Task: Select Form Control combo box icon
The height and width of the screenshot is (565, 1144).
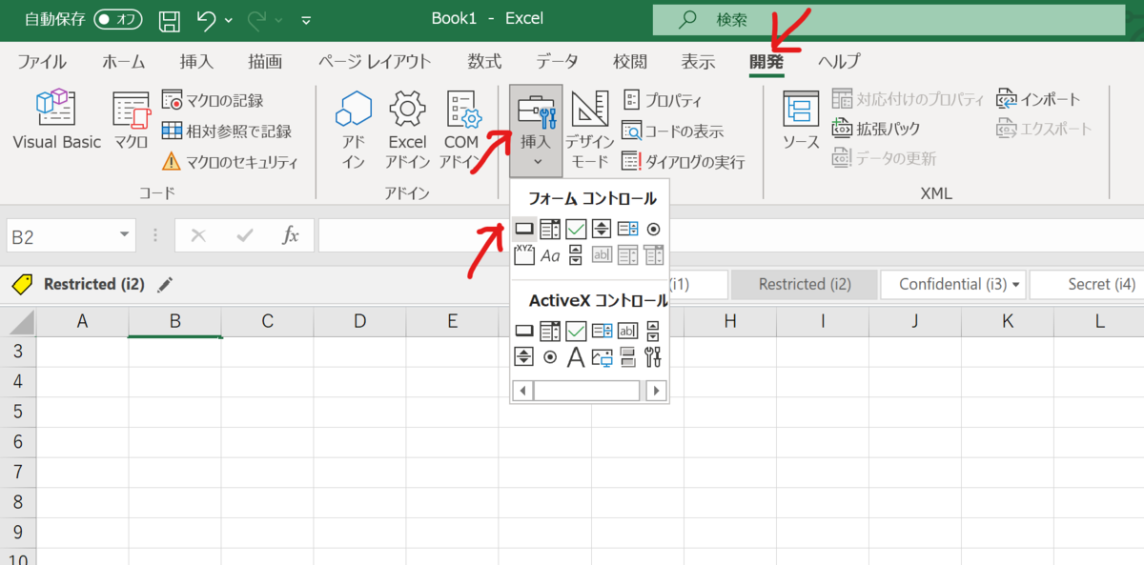Action: coord(549,229)
